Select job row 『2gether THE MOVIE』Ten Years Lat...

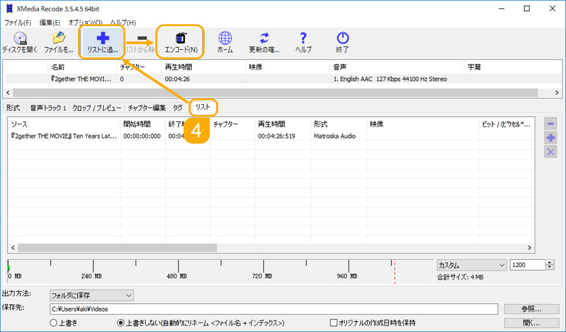271,136
